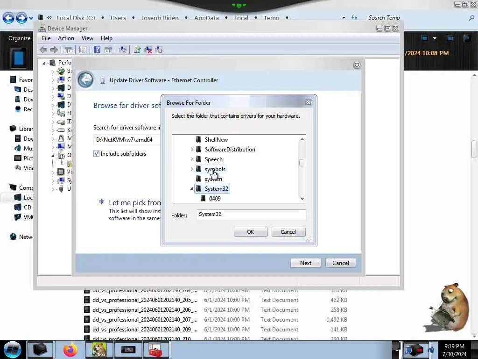
Task: Click the red toolbox taskbar icon
Action: click(x=155, y=350)
